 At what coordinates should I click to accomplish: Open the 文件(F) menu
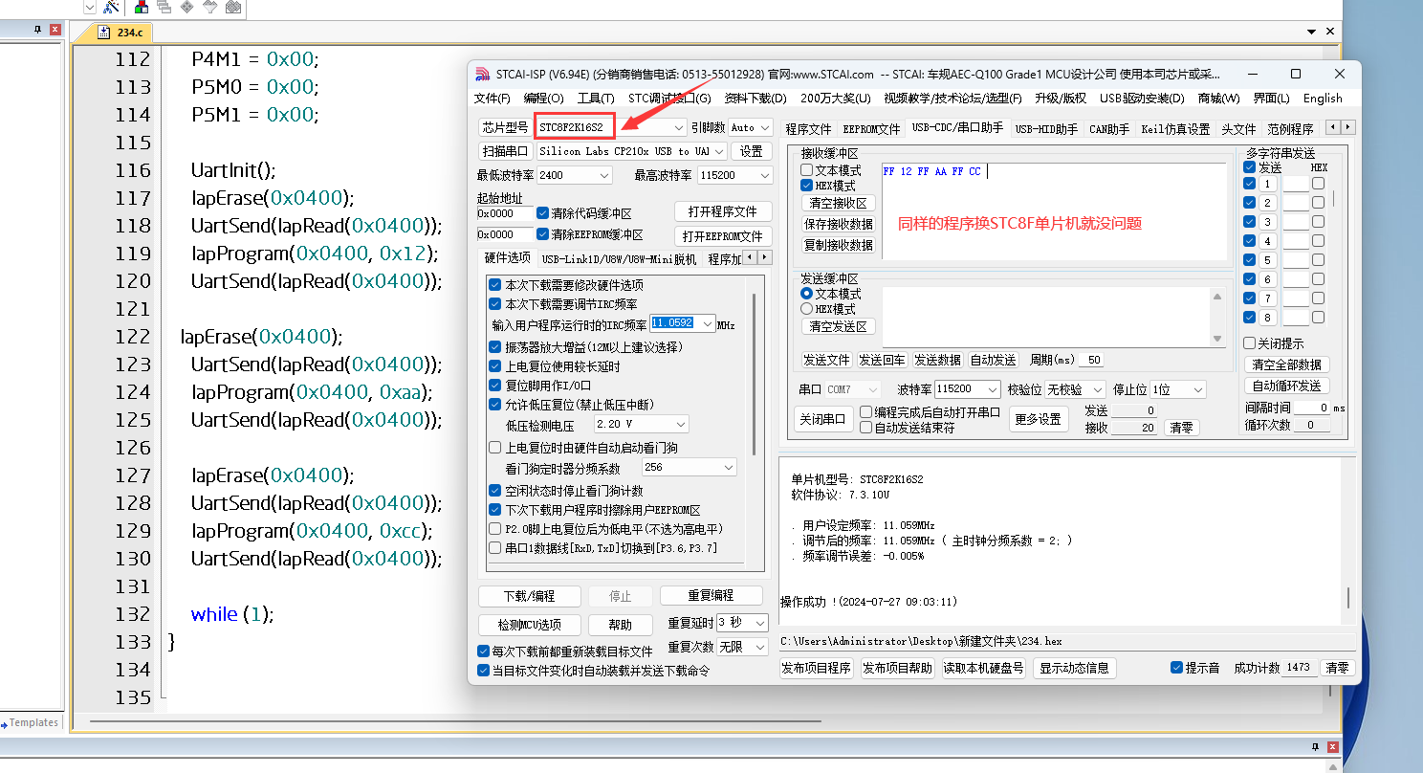pyautogui.click(x=493, y=99)
